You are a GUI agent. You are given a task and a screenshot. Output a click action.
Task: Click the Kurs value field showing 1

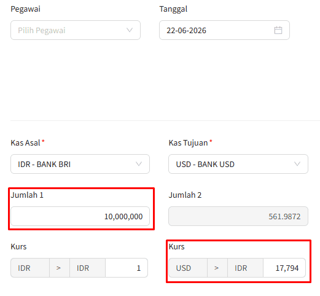127,268
